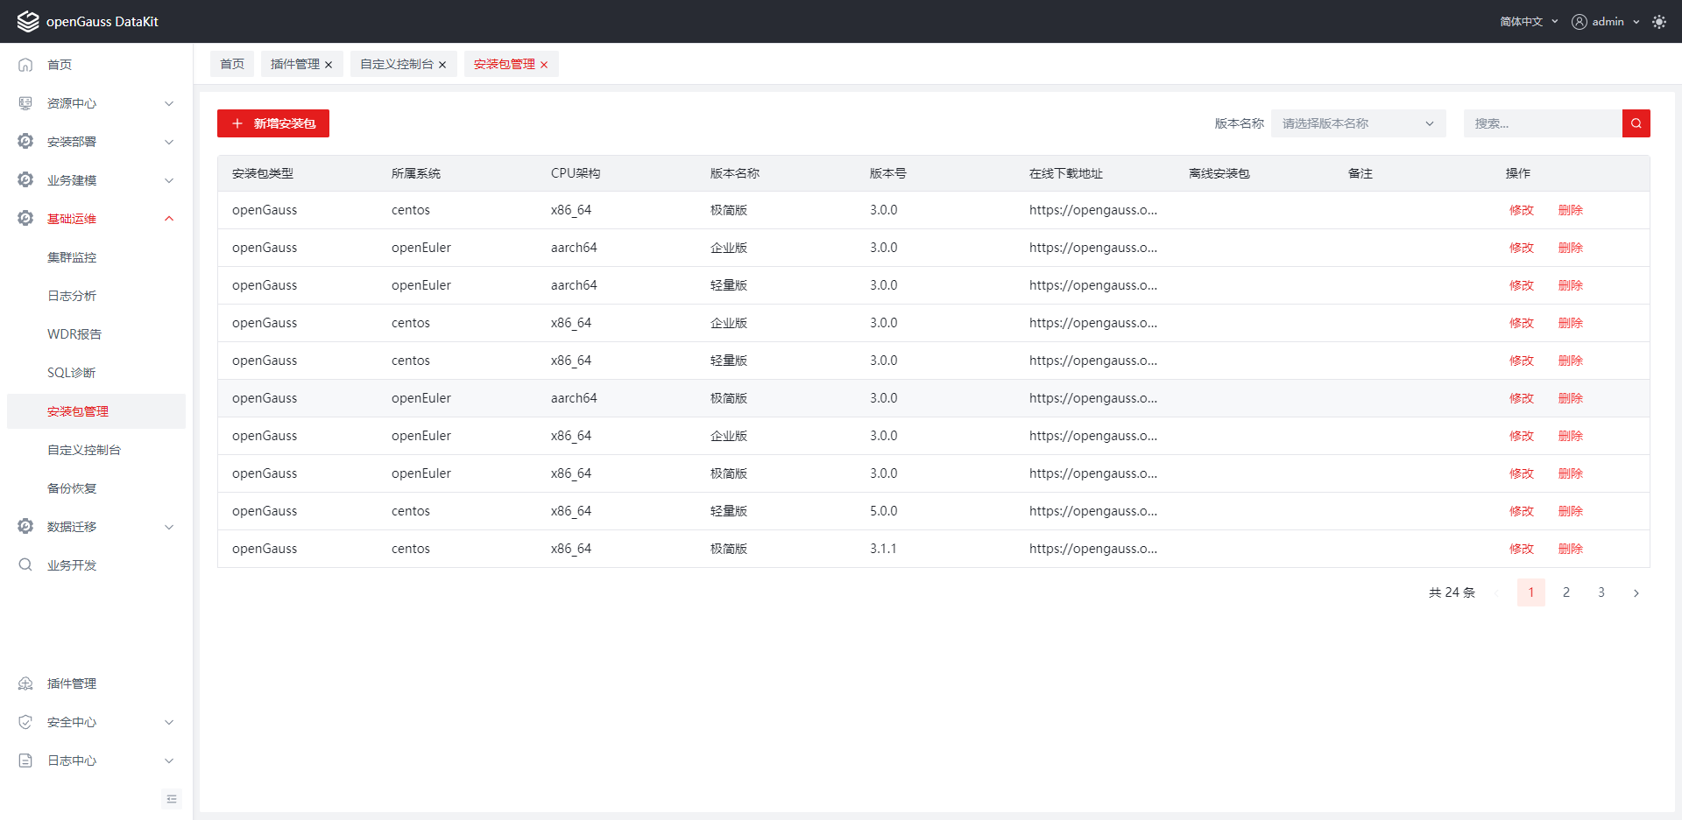
Task: Click 删除 for the 5.0.0 version row
Action: pyautogui.click(x=1570, y=511)
